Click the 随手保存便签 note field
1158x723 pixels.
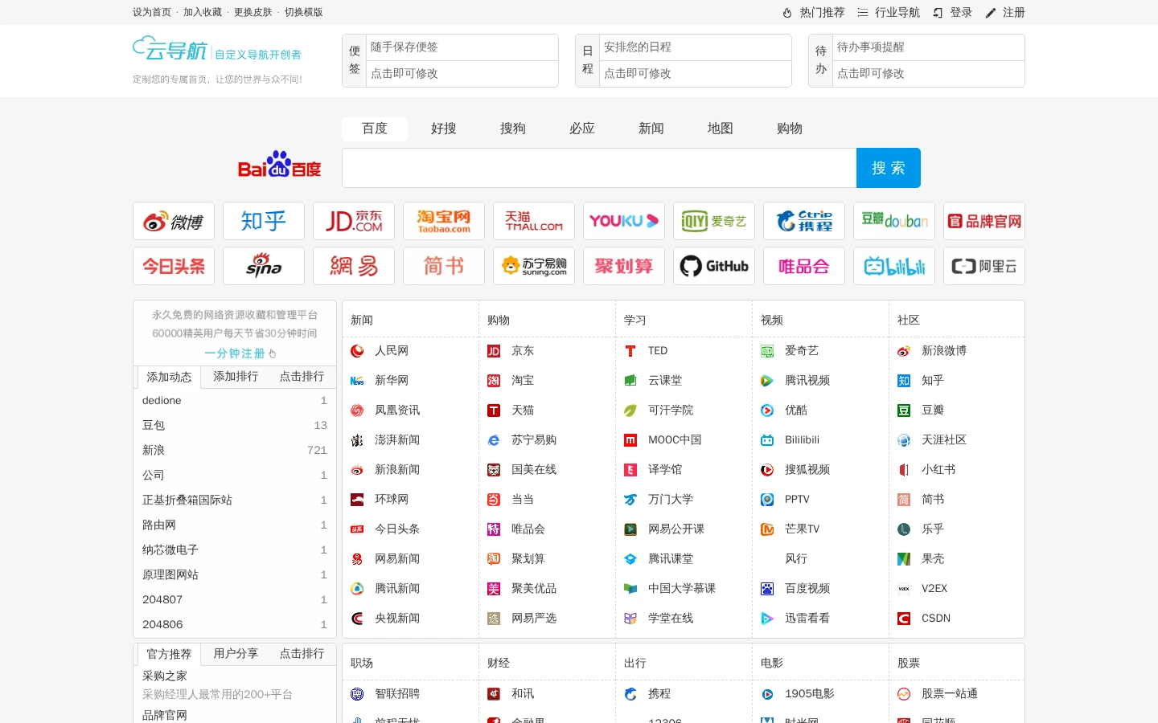(462, 47)
